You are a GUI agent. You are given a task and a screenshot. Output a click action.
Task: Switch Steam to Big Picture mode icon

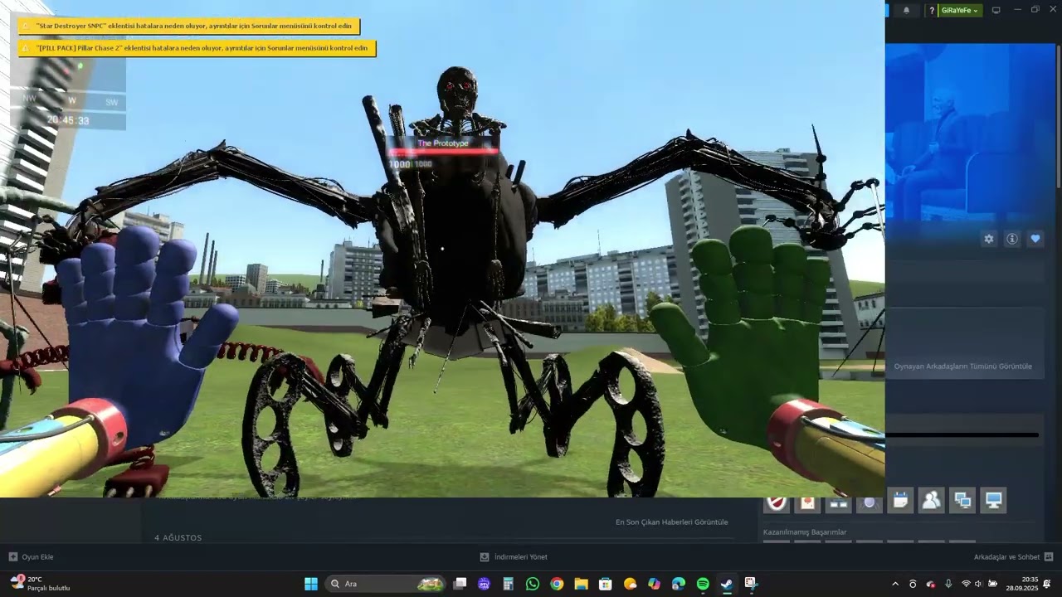(996, 10)
